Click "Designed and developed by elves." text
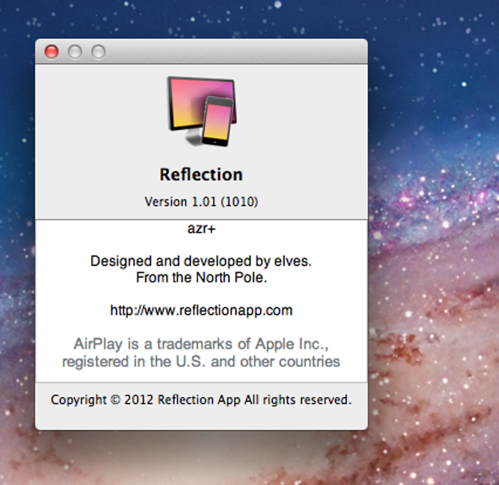This screenshot has height=485, width=499. tap(201, 261)
